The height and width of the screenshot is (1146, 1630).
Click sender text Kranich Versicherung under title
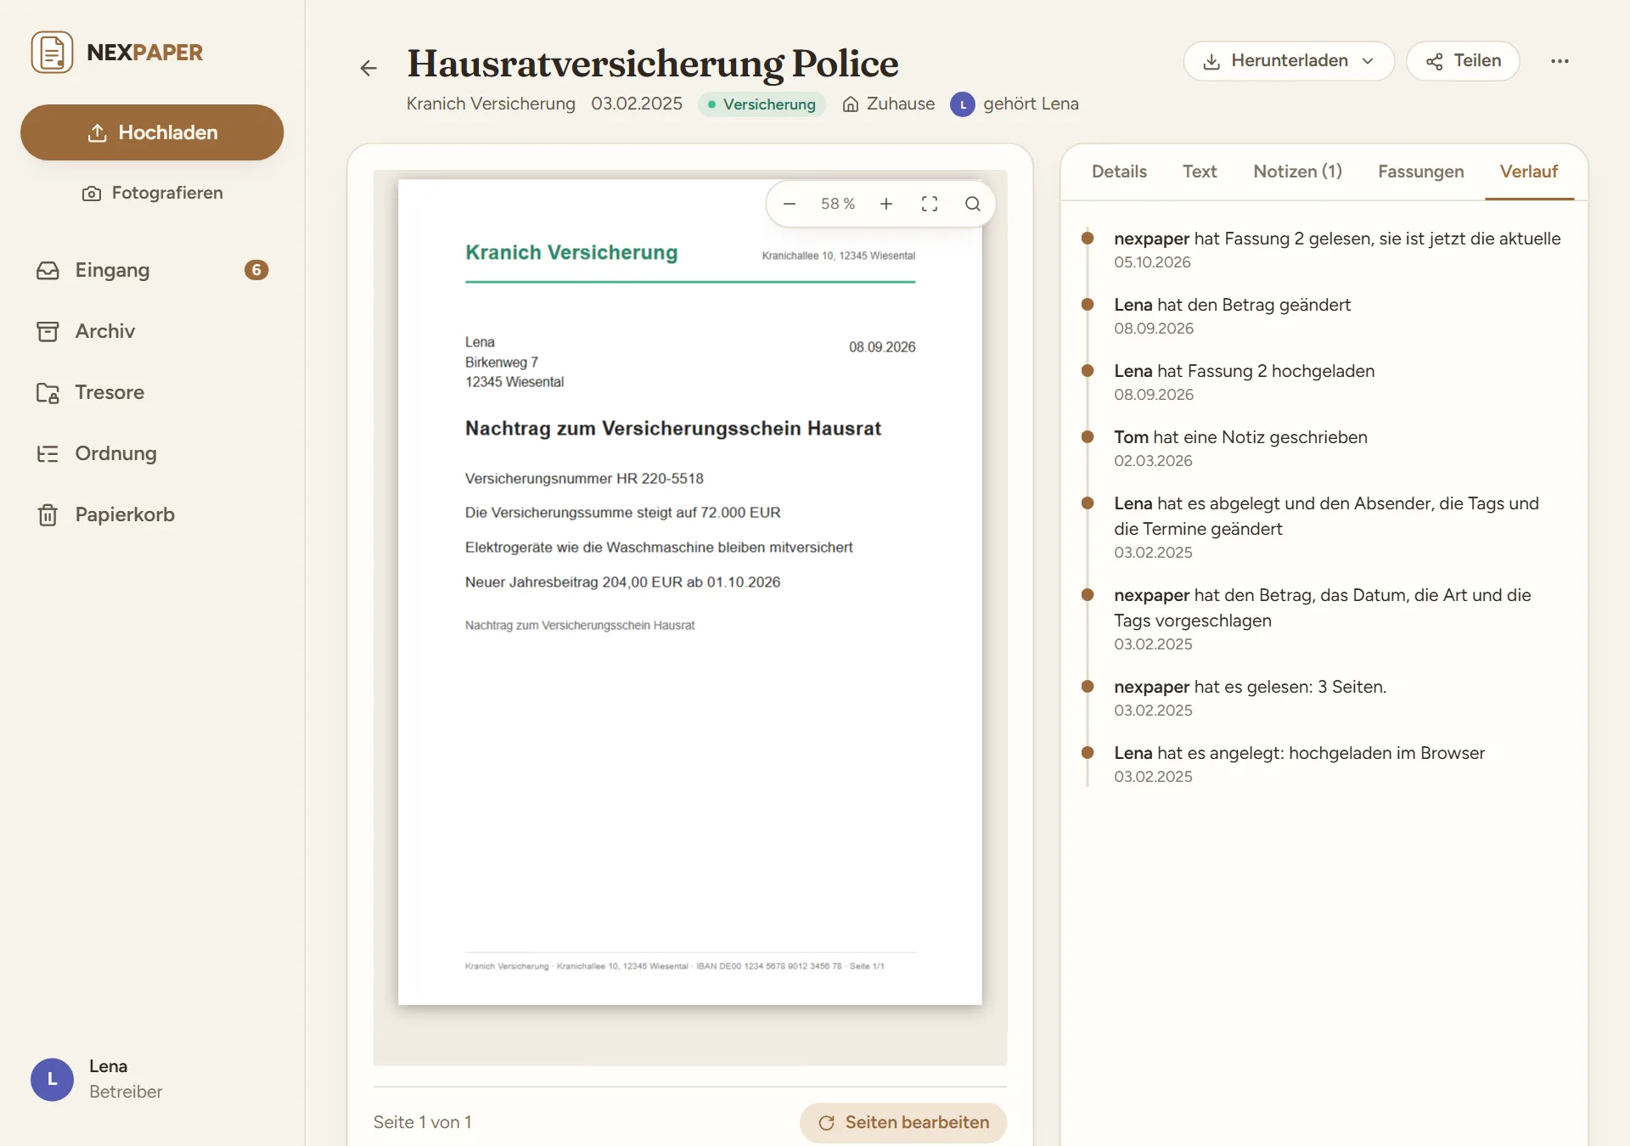coord(491,104)
